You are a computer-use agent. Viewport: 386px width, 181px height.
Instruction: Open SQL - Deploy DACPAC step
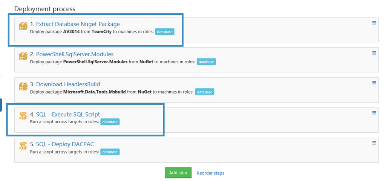65,144
